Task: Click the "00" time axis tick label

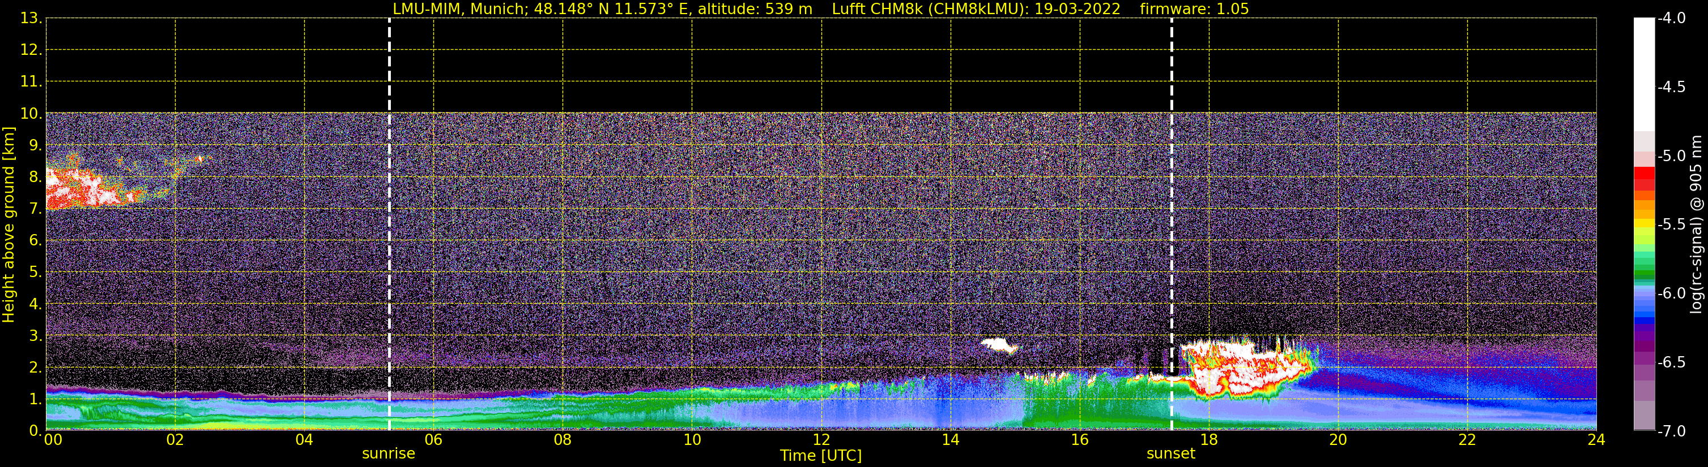Action: [x=53, y=440]
